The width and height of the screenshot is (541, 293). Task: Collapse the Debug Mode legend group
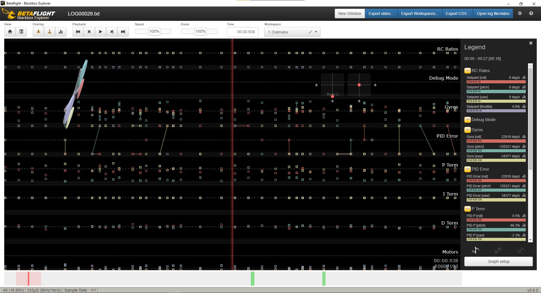(467, 120)
